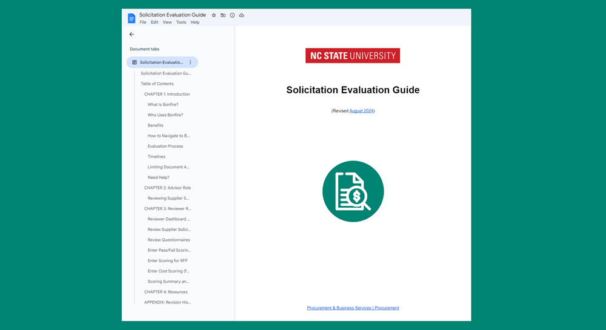
Task: Open Review Supplier Solici... heading
Action: [x=169, y=229]
